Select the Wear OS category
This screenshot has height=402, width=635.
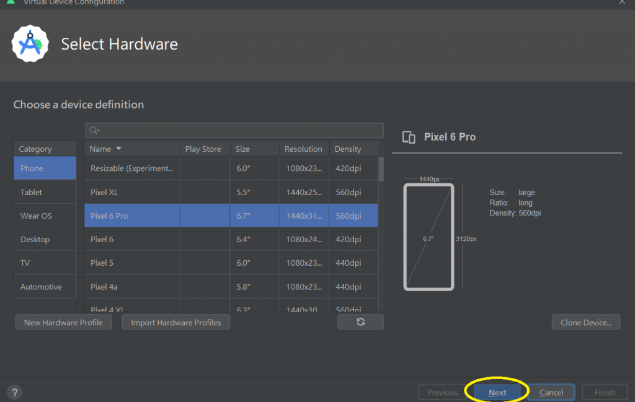45,216
